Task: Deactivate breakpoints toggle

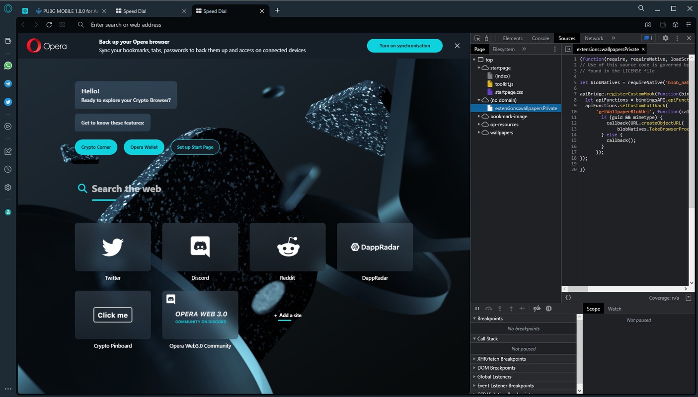Action: point(537,309)
